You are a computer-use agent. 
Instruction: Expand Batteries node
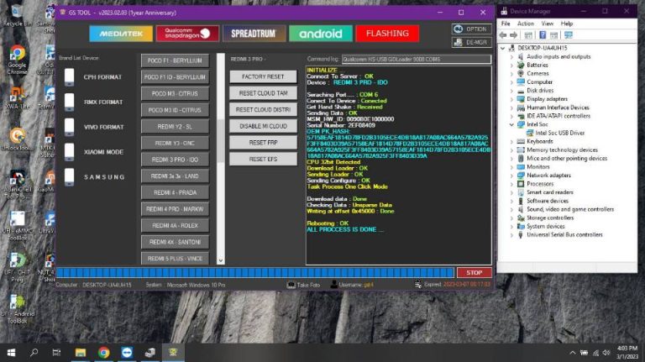tap(511, 65)
